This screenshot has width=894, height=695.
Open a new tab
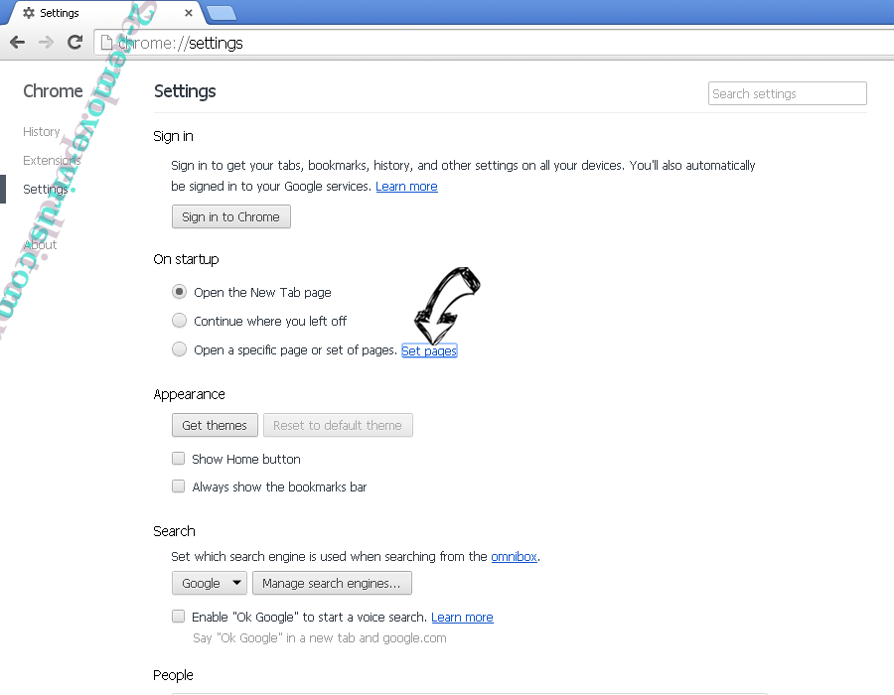[x=222, y=13]
